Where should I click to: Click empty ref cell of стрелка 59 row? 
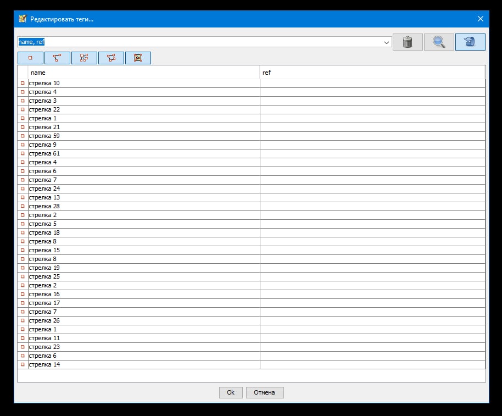[x=373, y=136]
